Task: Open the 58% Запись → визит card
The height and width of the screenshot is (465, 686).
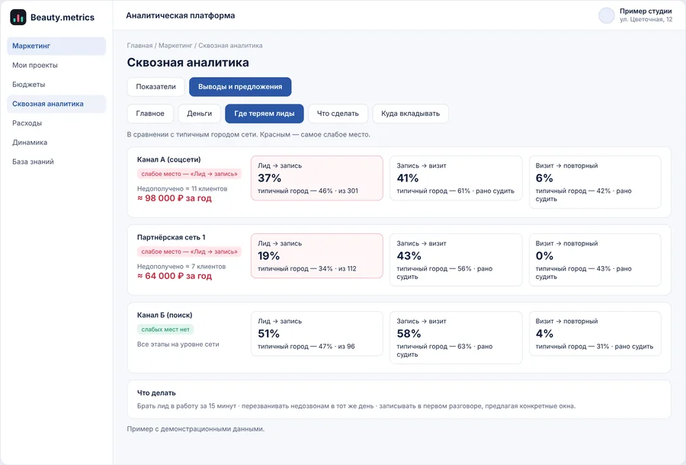Action: 456,338
